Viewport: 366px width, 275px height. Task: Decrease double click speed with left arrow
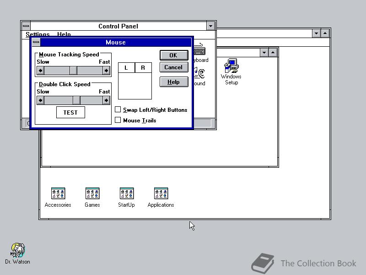pyautogui.click(x=41, y=100)
